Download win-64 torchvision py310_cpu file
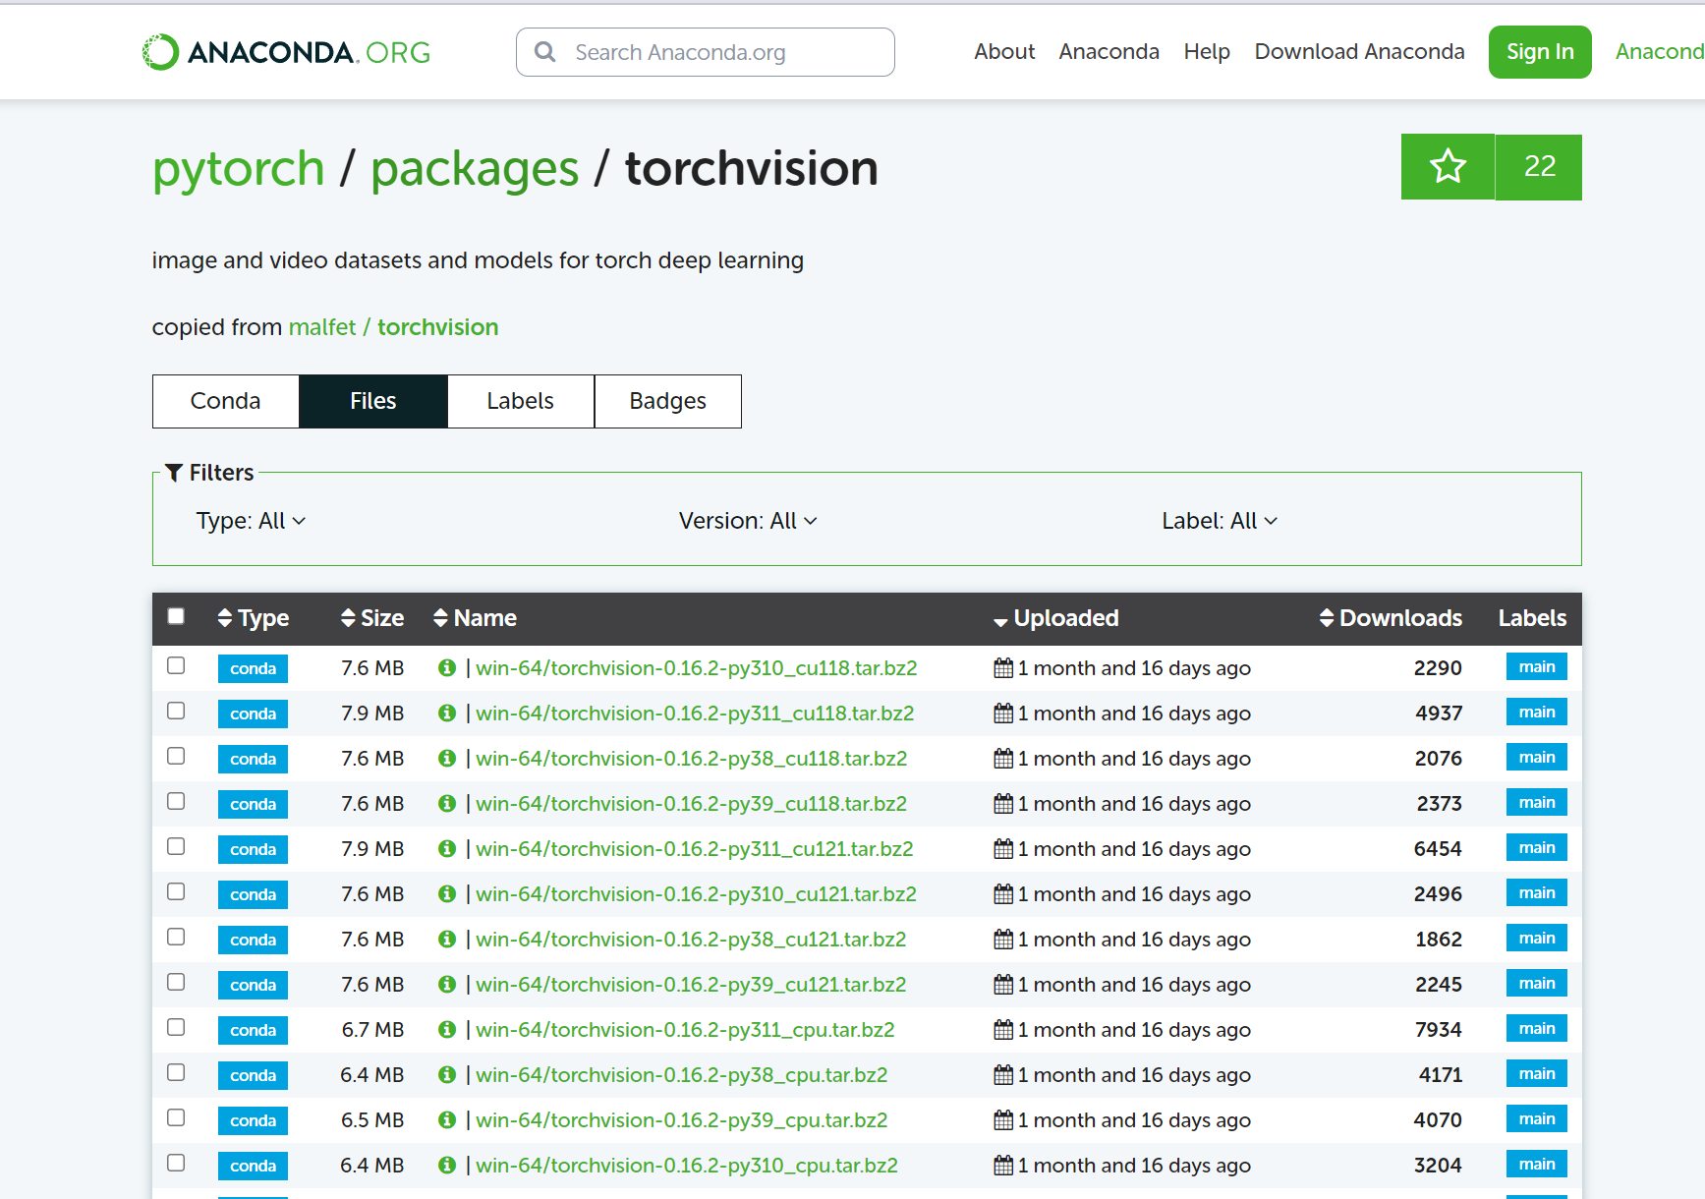The height and width of the screenshot is (1199, 1705). pos(687,1166)
